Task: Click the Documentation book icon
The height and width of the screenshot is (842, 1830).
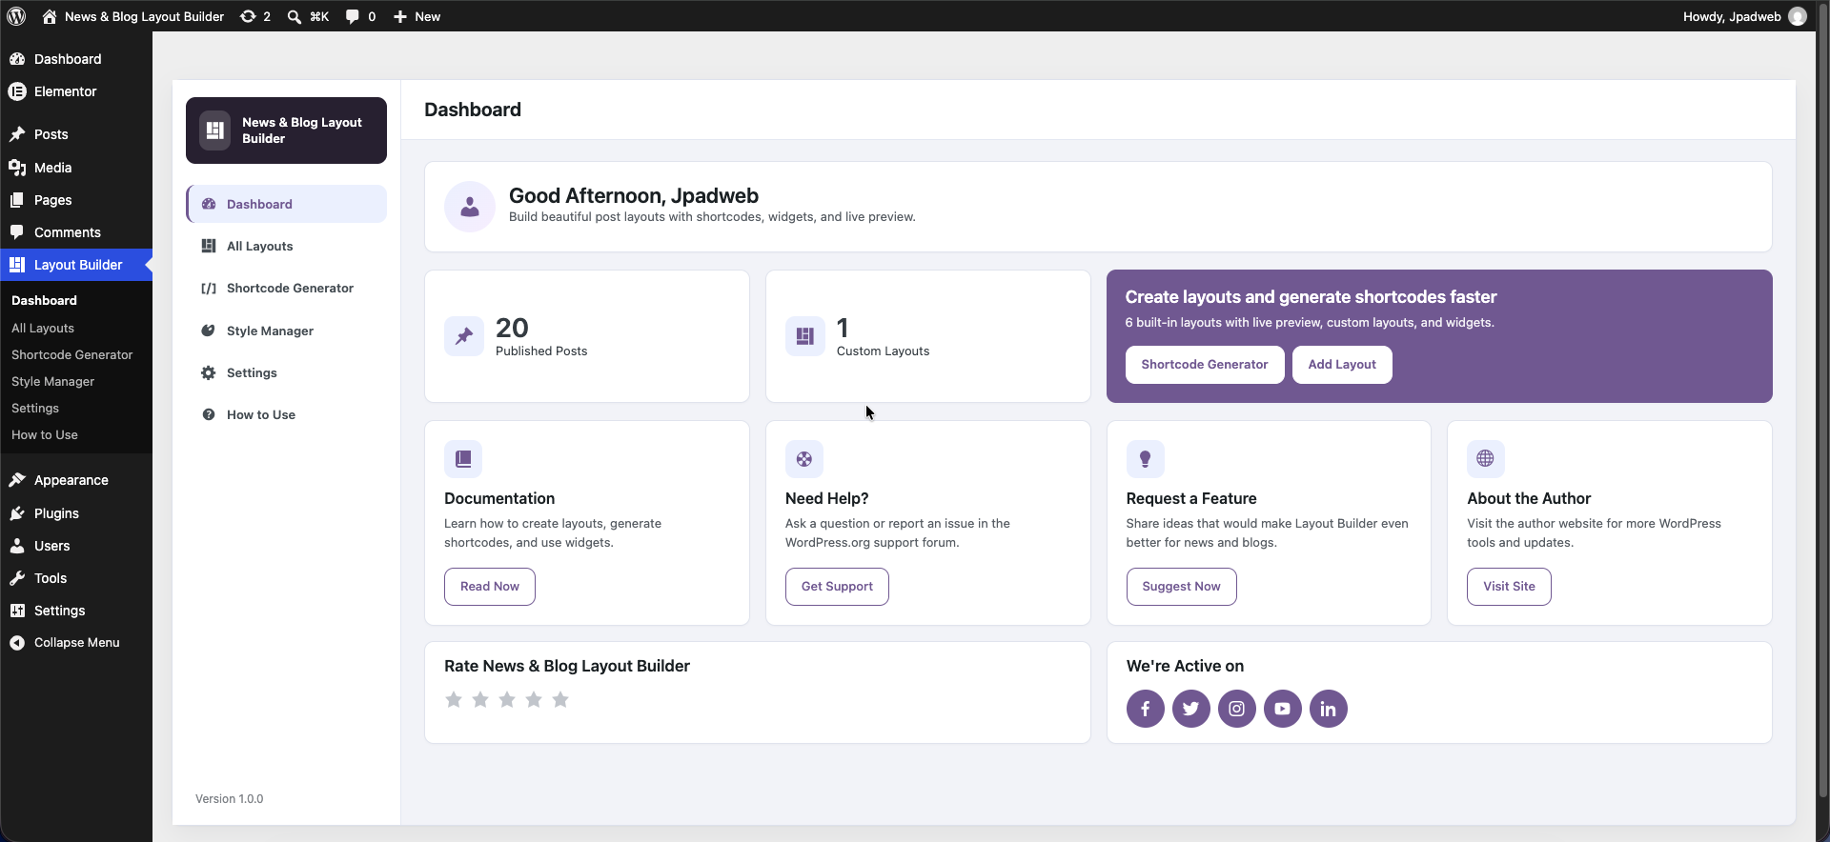Action: pos(463,459)
